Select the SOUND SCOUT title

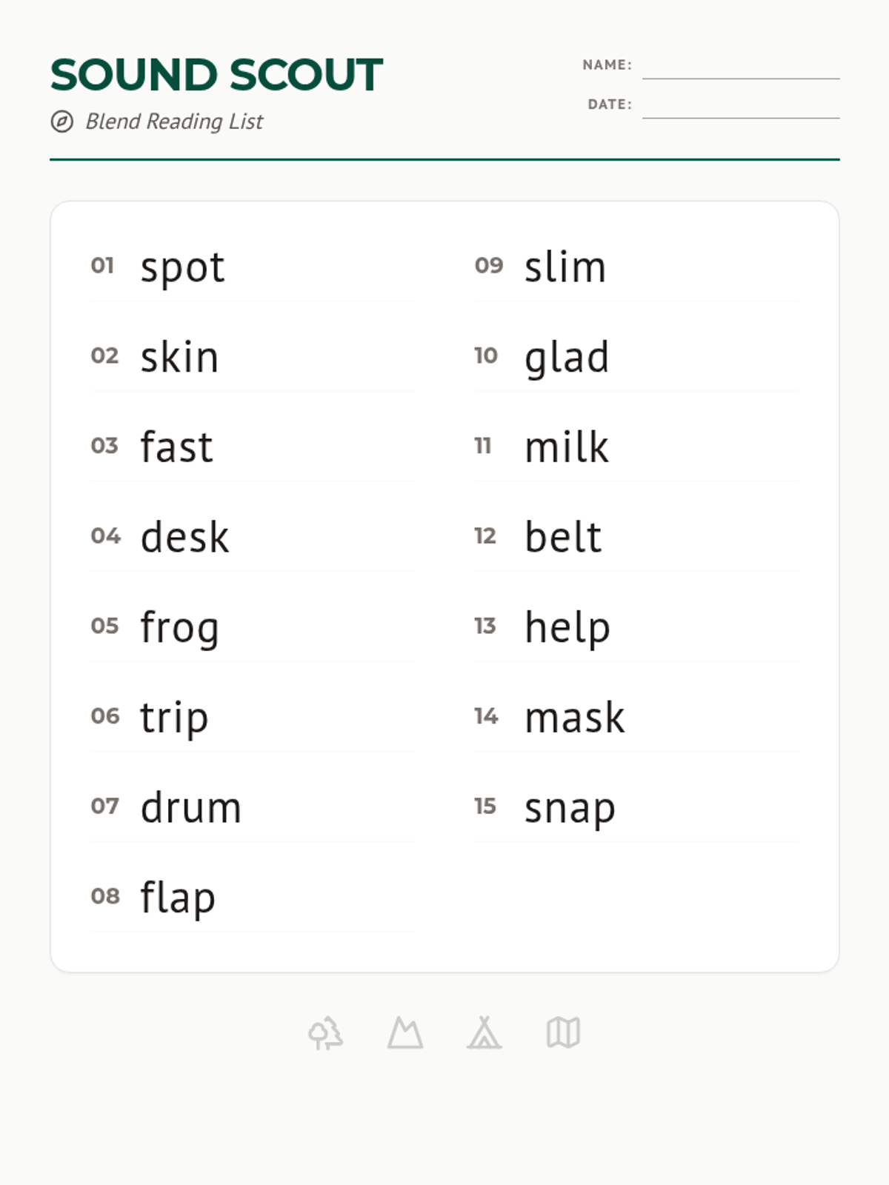[x=216, y=75]
